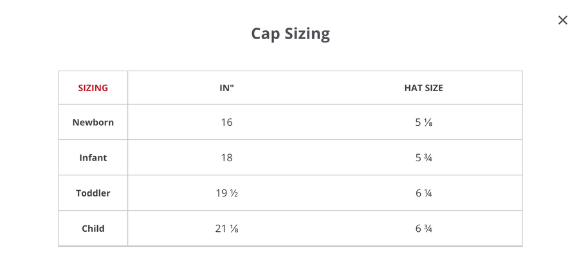Click the Infant hat size 5 ¾
The image size is (579, 271).
(423, 157)
